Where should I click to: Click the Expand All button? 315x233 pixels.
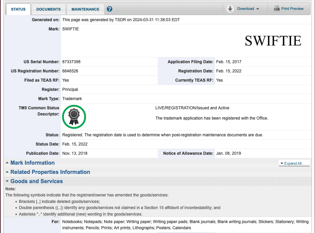tap(294, 163)
